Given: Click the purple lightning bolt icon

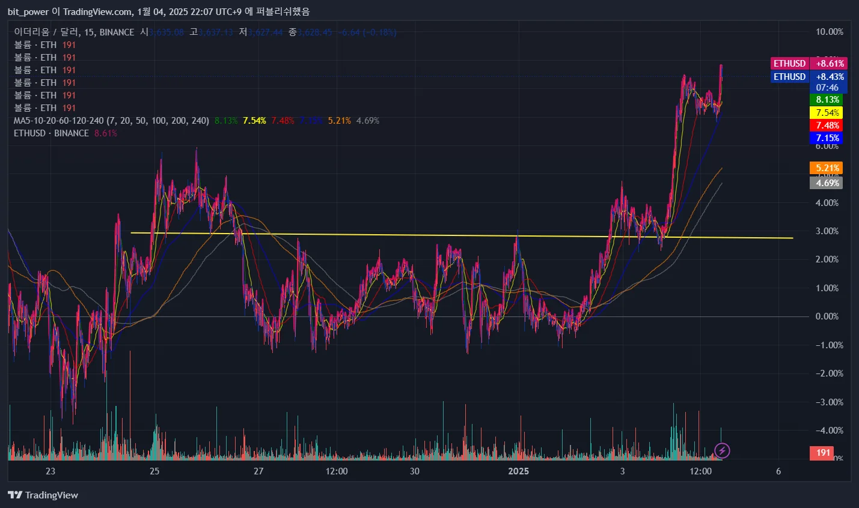Looking at the screenshot, I should (x=722, y=450).
